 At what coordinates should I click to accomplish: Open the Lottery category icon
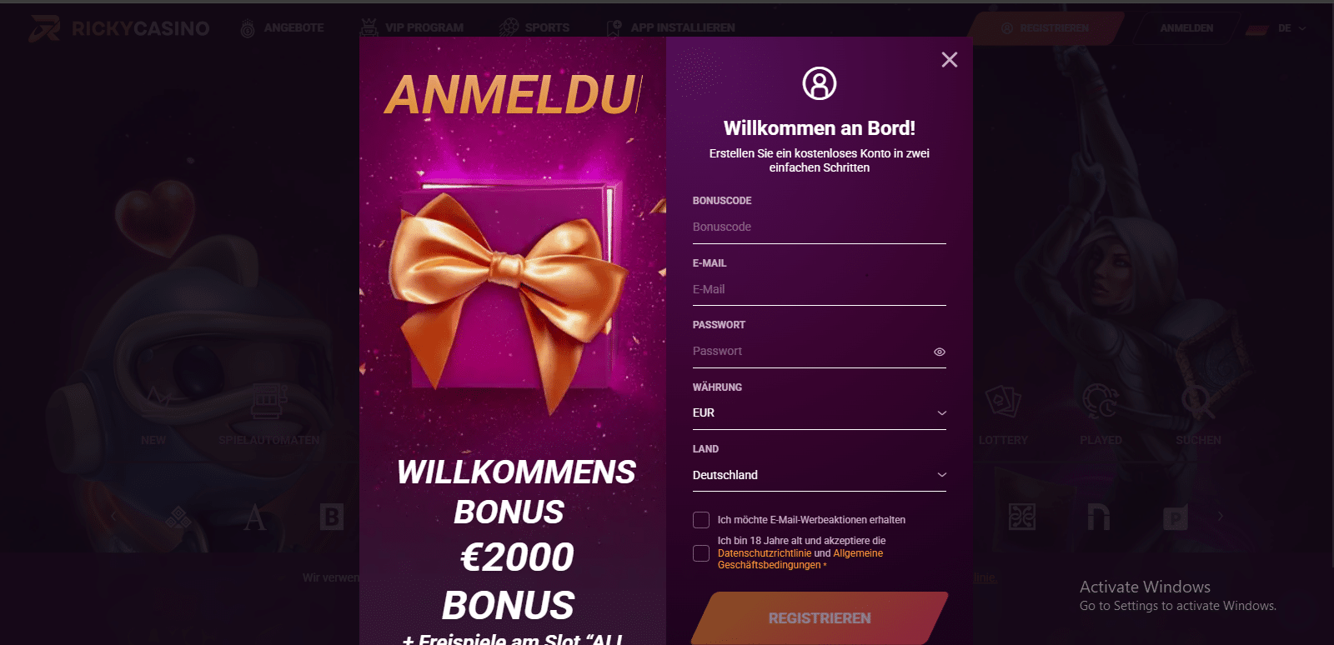pos(1003,402)
